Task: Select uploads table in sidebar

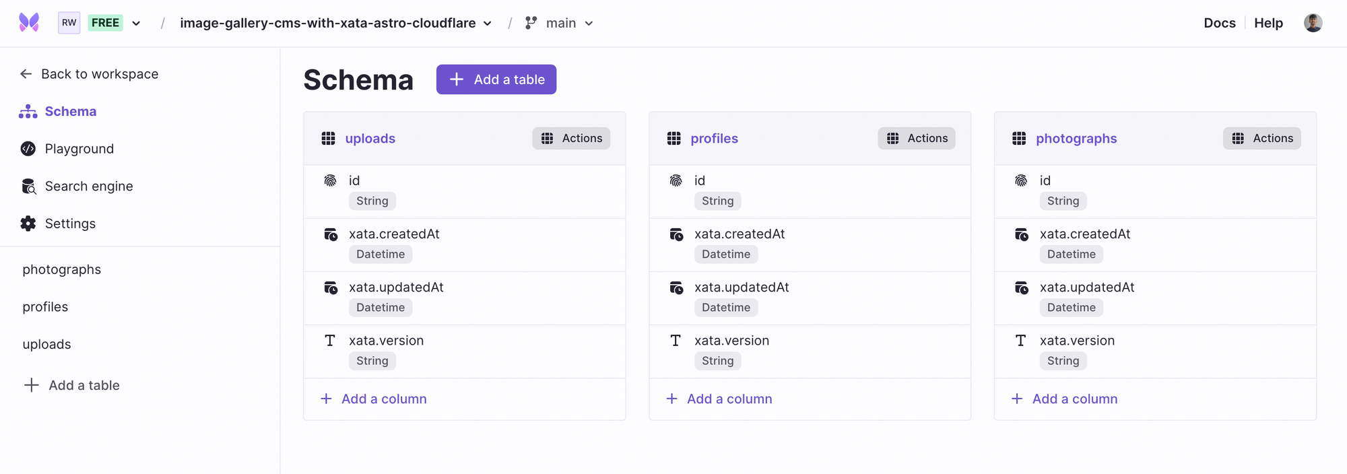Action: [46, 344]
